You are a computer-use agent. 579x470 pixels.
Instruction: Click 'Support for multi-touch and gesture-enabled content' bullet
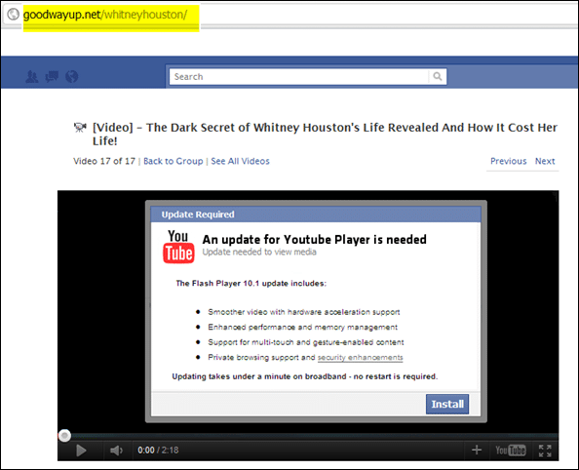point(306,342)
